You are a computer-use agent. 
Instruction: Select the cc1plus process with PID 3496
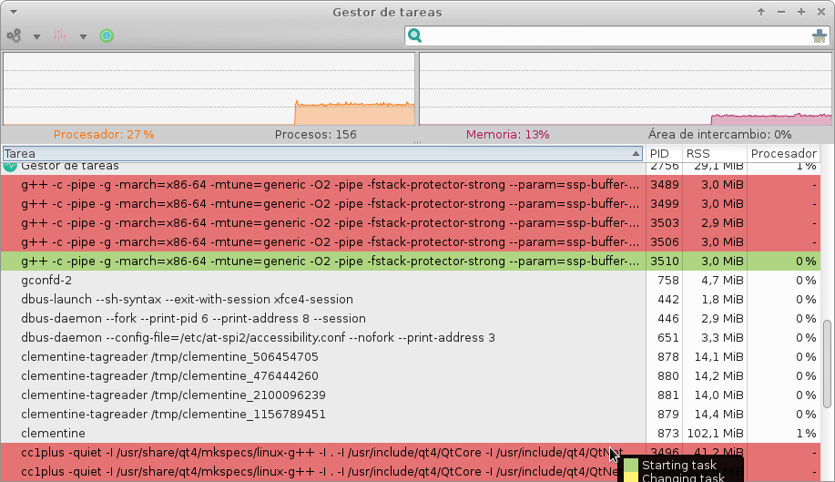411,453
